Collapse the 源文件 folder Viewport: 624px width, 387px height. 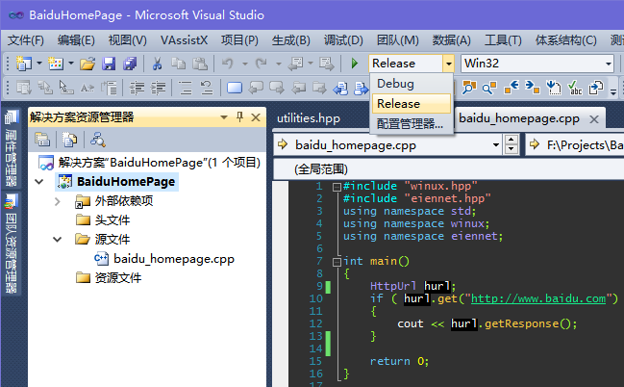(58, 240)
